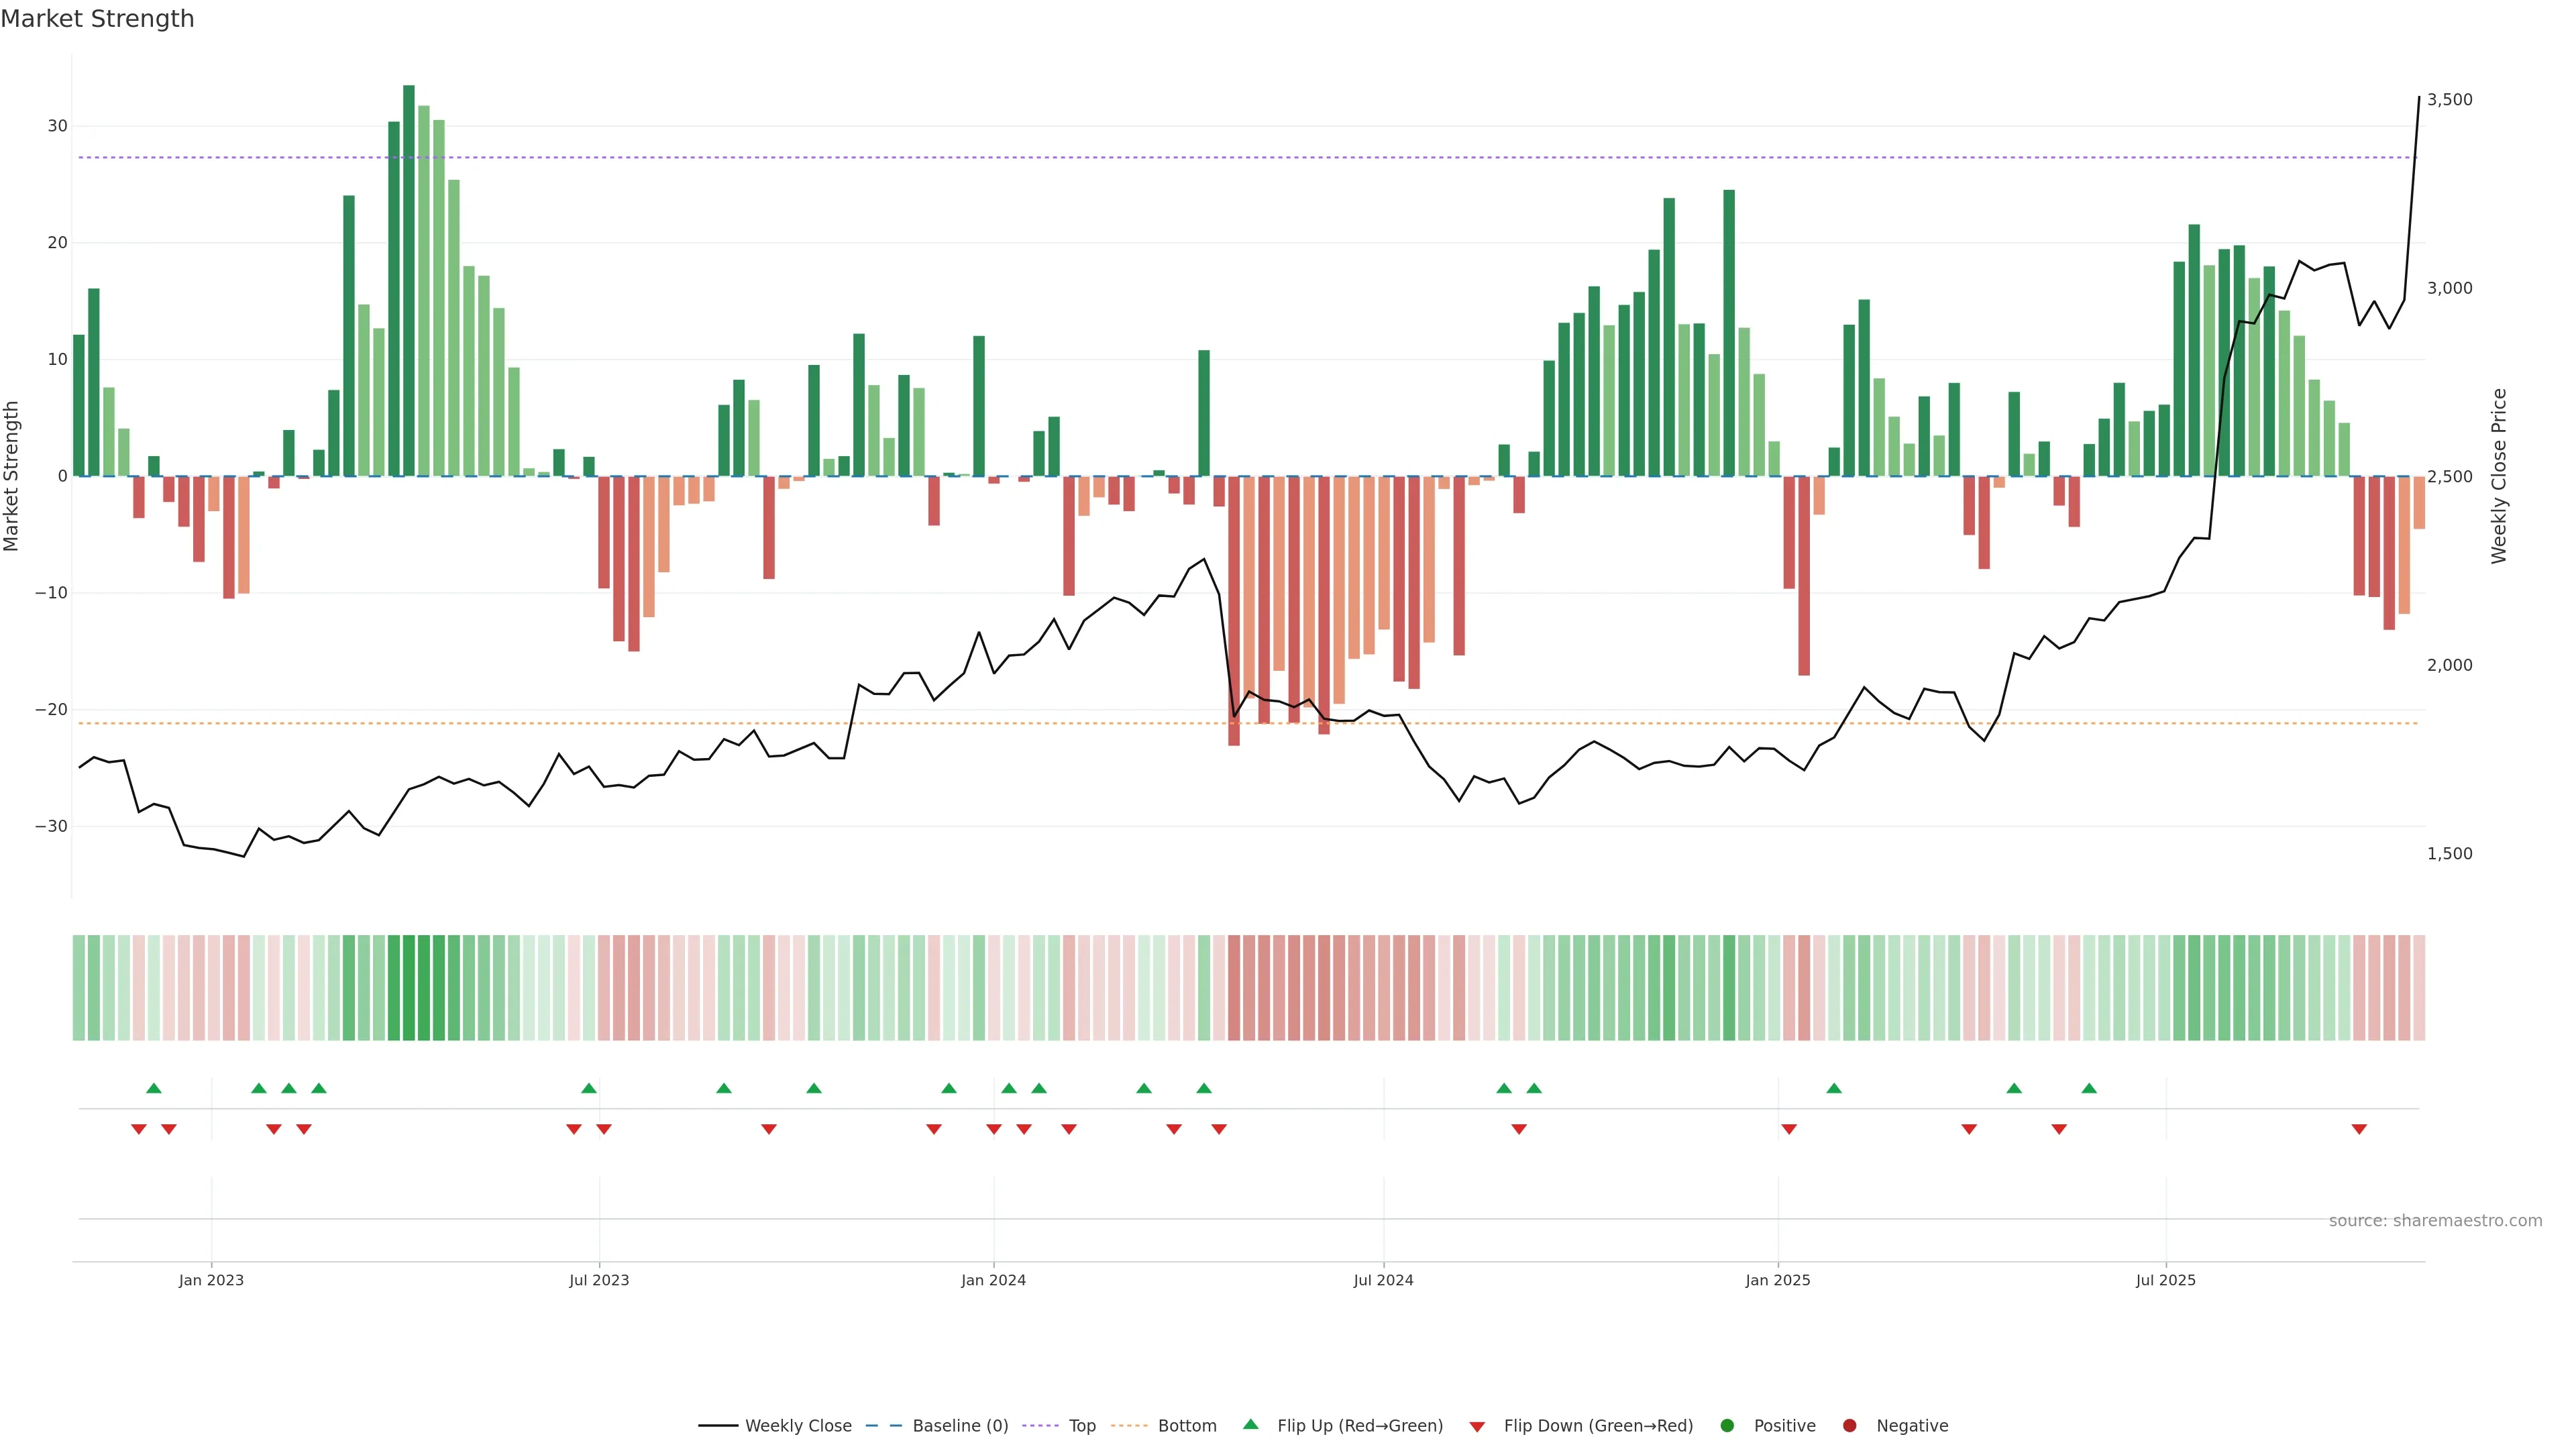Click the tallest green bar in 2023
The image size is (2576, 1449).
tap(409, 280)
